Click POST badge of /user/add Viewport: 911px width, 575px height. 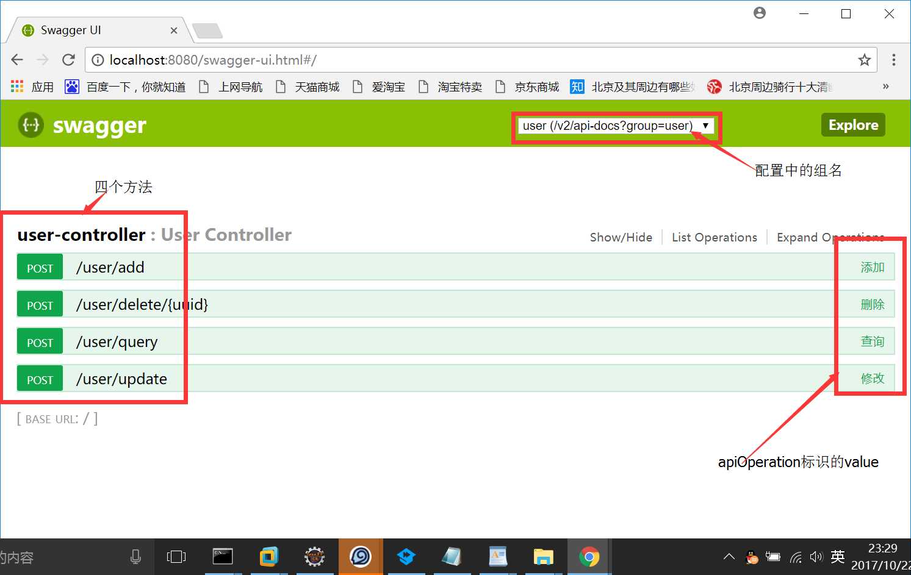[40, 267]
